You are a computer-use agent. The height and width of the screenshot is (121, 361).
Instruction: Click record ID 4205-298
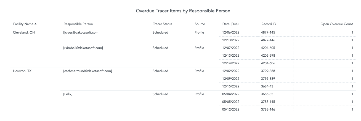click(268, 56)
